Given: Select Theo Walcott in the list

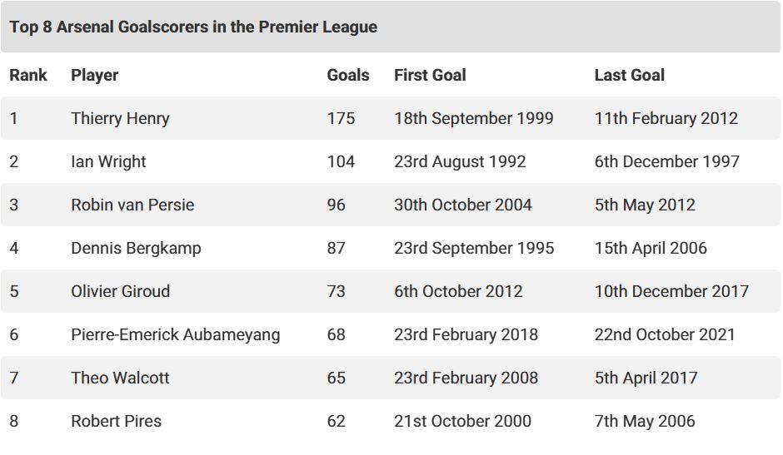Looking at the screenshot, I should tap(120, 378).
